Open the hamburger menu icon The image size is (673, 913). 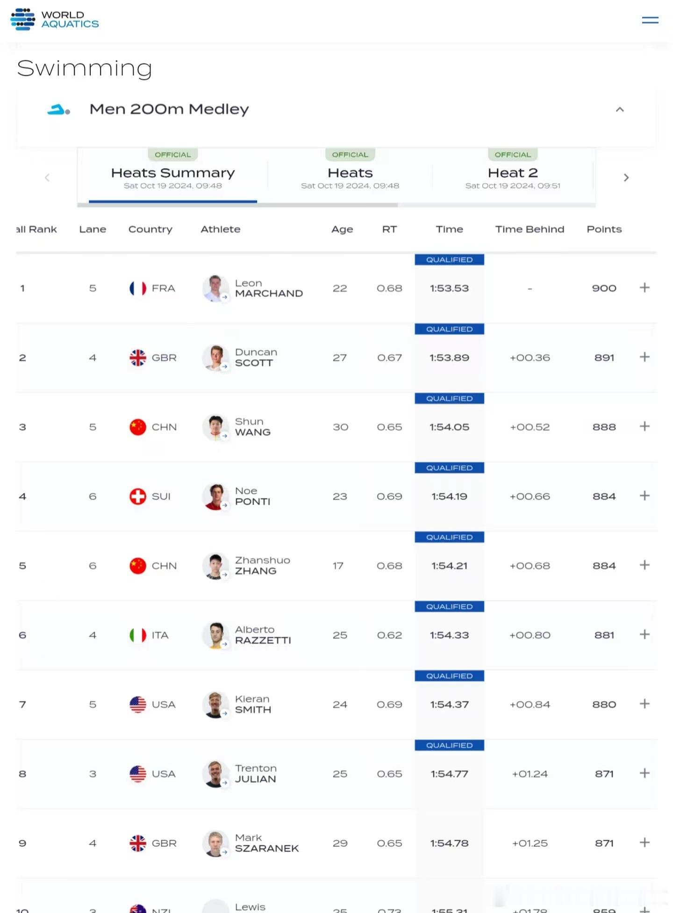click(x=650, y=20)
